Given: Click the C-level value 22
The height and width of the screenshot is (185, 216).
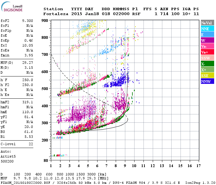Looking at the screenshot, I should (x=31, y=144).
